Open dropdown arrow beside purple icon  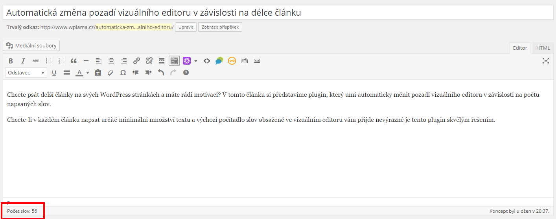click(x=195, y=61)
